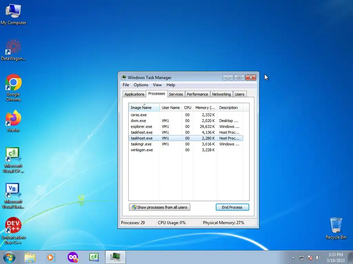Sort by Memory column header
Image resolution: width=353 pixels, height=264 pixels.
pos(205,108)
